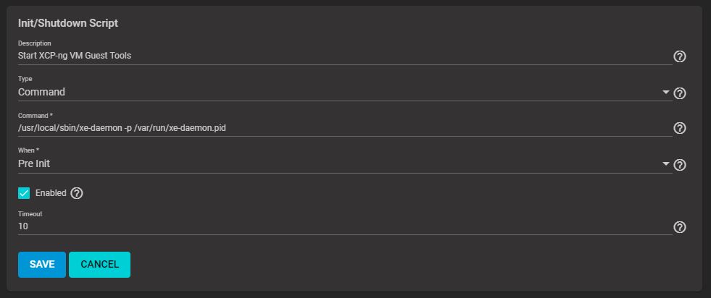
Task: Cancel editing the script
Action: [100, 265]
